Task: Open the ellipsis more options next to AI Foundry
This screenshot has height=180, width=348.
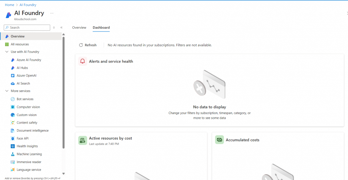Action: [52, 13]
